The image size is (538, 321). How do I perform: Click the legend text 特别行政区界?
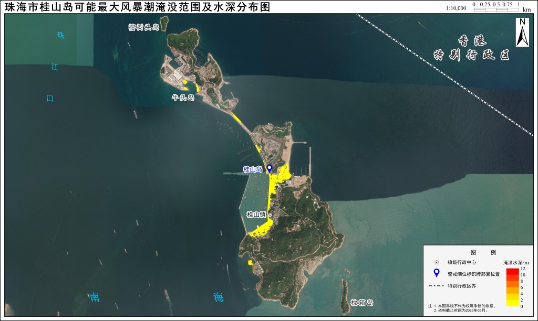[461, 286]
